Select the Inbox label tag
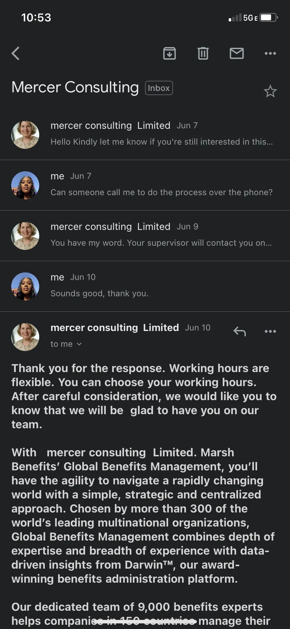290x629 pixels. click(159, 88)
